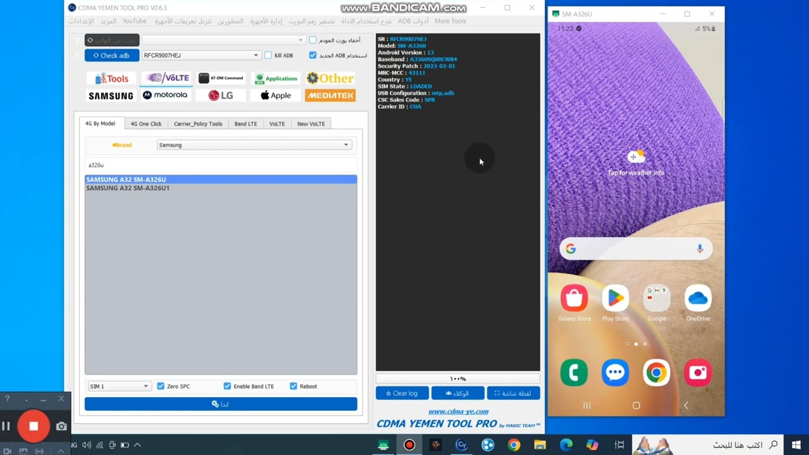Click the agents (الوكلاء) button
The image size is (809, 455).
point(458,393)
